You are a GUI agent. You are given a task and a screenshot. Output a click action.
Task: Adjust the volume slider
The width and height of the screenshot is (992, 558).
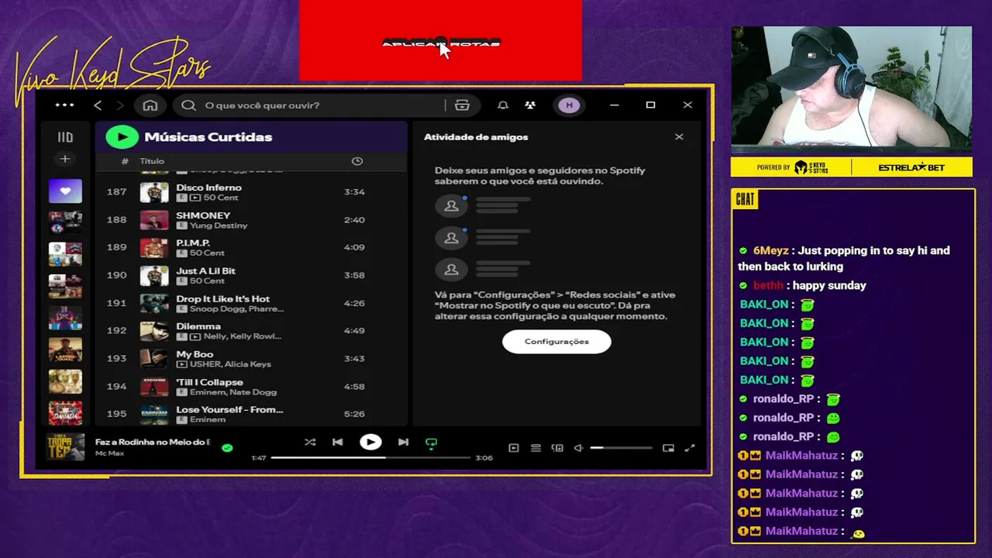pyautogui.click(x=621, y=448)
